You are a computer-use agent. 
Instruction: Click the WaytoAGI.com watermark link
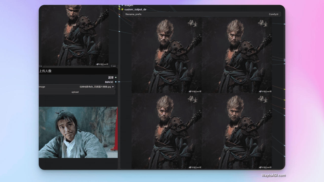point(273,175)
